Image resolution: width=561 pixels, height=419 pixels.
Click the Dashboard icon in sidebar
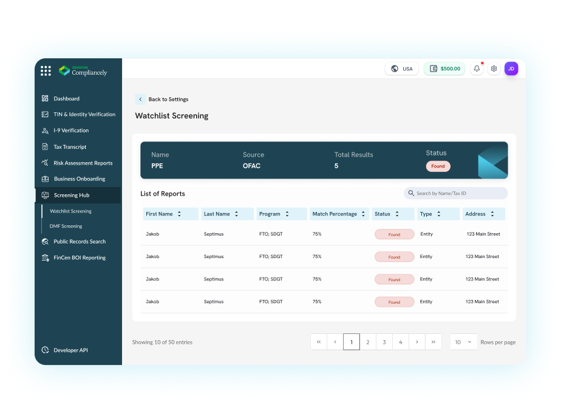(45, 98)
